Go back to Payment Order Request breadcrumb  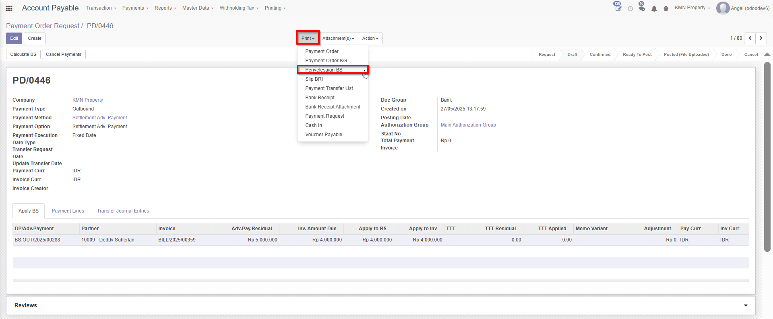[x=43, y=26]
